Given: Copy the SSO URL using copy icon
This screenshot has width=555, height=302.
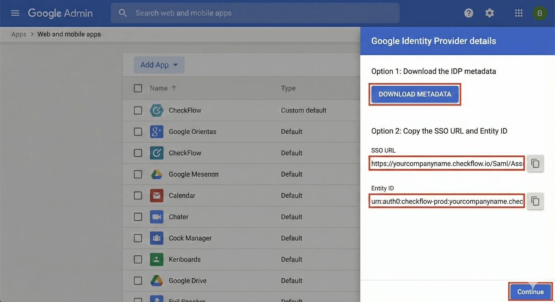Looking at the screenshot, I should tap(535, 163).
